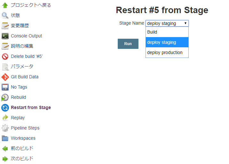The width and height of the screenshot is (229, 164).
Task: Click the magnifying glass status icon
Action: point(5,15)
